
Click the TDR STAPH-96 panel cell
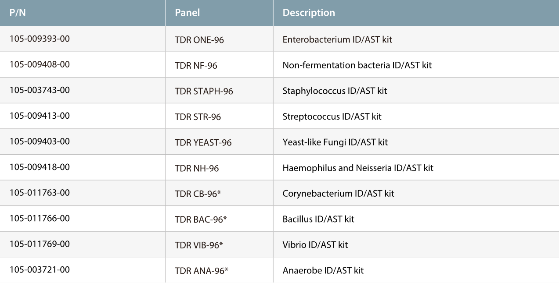pos(204,91)
